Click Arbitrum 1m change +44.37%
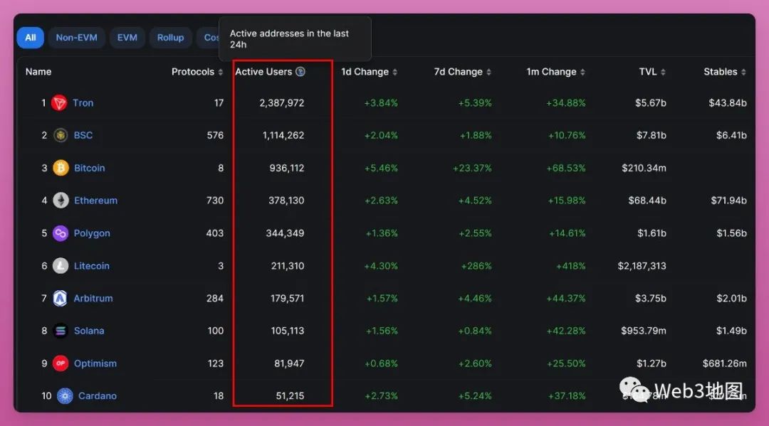The height and width of the screenshot is (426, 769). coord(566,298)
